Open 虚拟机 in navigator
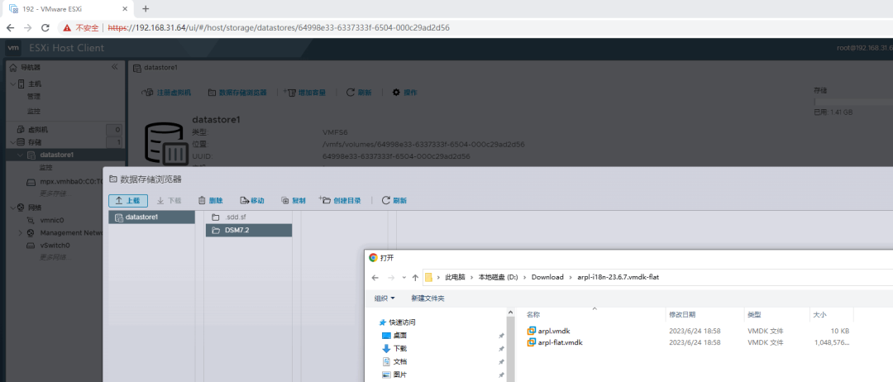The width and height of the screenshot is (893, 382). 38,129
